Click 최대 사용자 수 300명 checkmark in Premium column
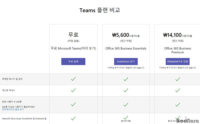 coord(178,105)
